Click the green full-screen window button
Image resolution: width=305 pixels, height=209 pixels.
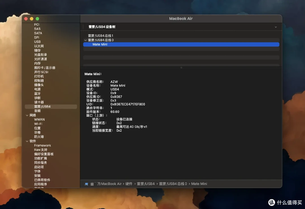tap(37, 19)
